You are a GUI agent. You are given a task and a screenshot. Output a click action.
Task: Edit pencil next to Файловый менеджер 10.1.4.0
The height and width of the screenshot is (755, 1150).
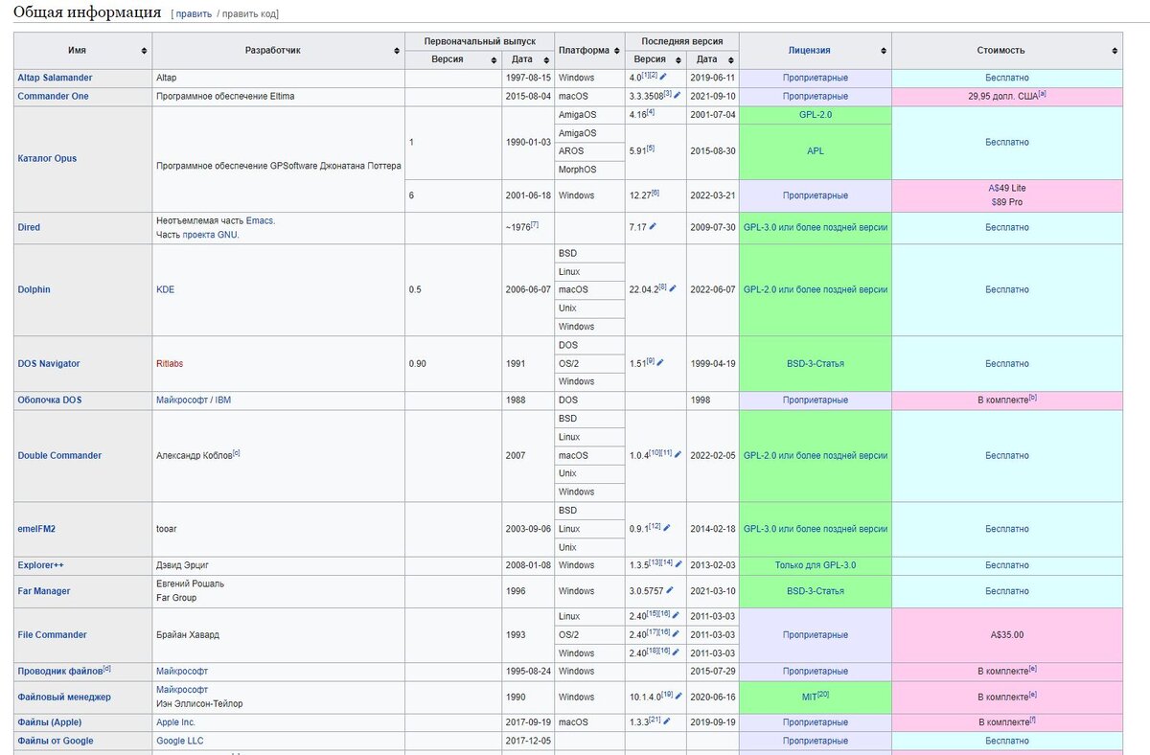(677, 697)
